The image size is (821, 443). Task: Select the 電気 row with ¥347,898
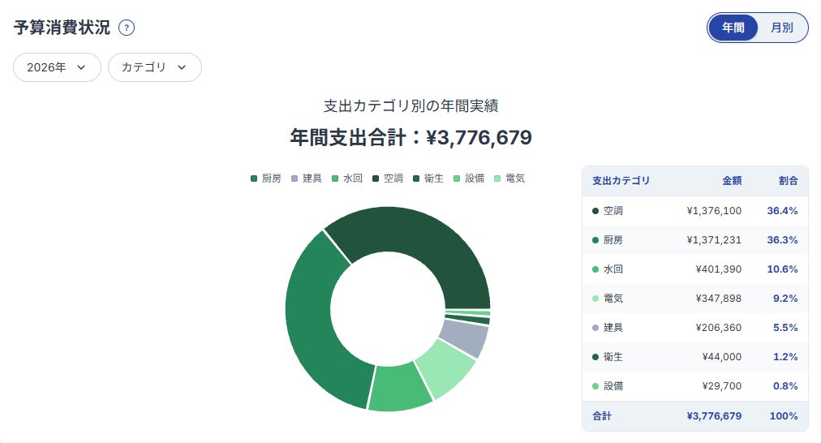(694, 299)
